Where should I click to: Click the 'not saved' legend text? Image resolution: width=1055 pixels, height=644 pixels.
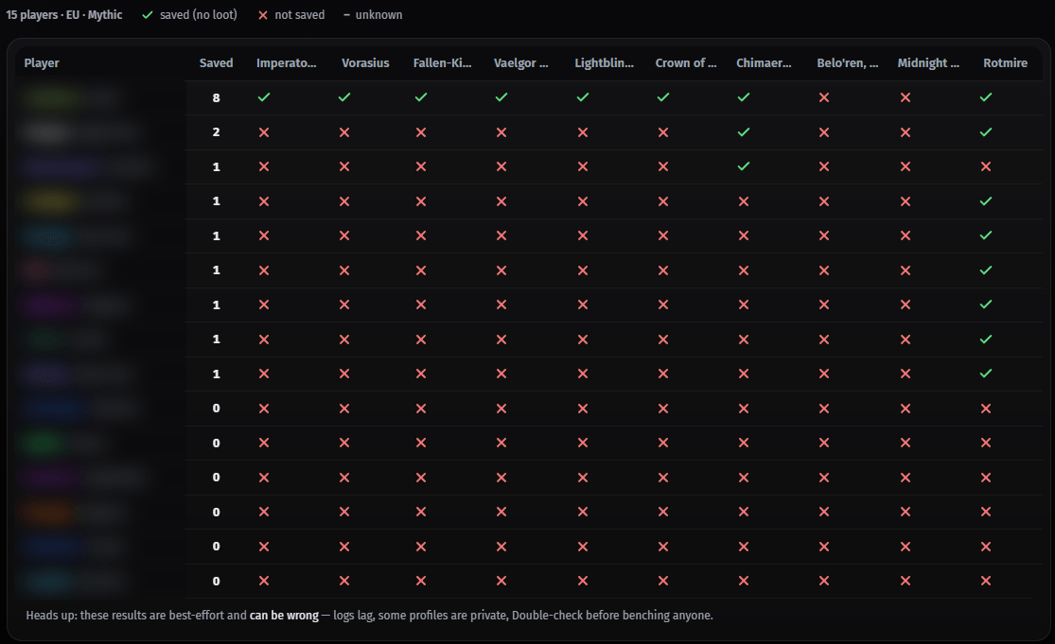click(x=299, y=15)
